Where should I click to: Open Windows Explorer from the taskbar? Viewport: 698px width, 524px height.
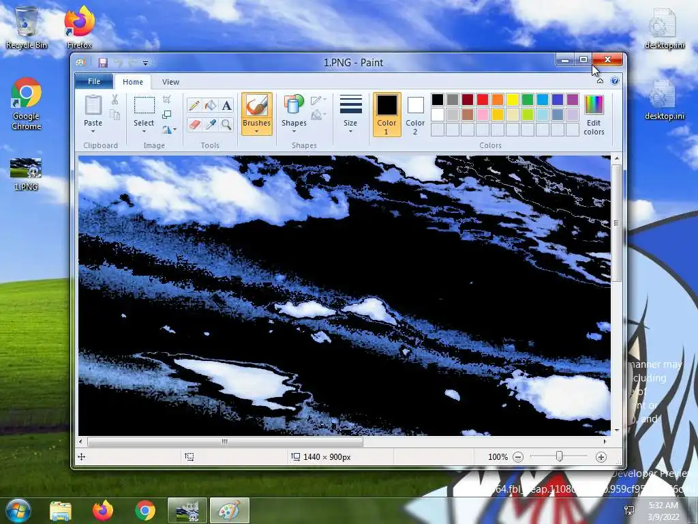coord(61,510)
